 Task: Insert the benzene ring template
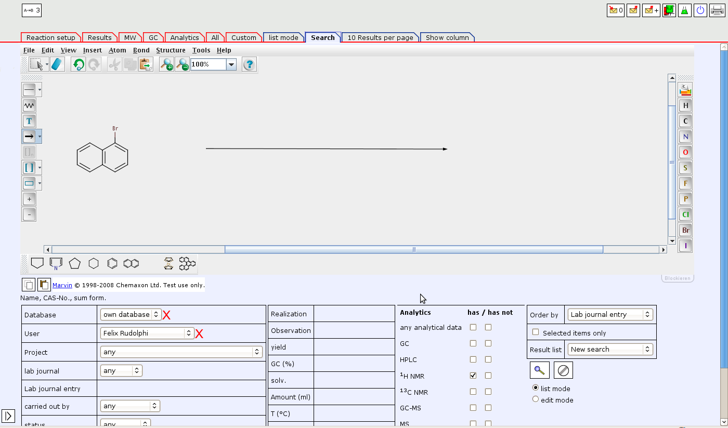pos(112,263)
